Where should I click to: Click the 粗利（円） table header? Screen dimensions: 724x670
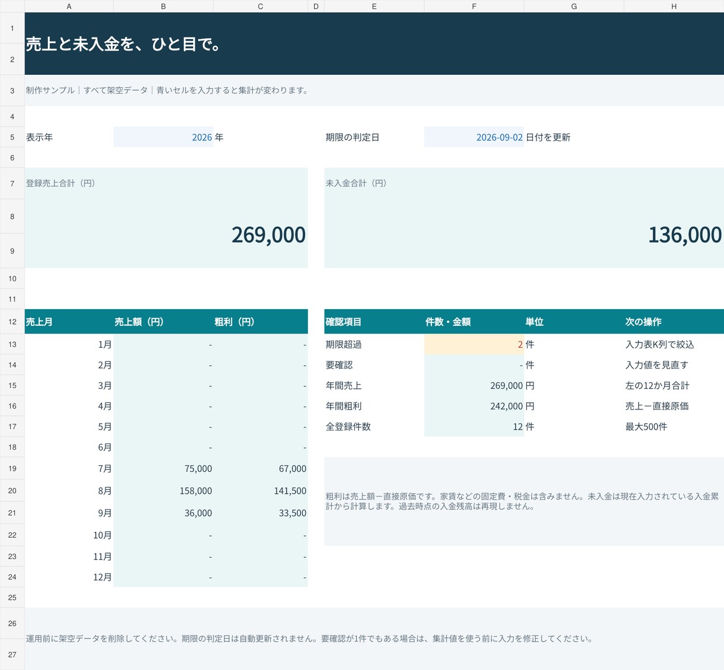click(x=261, y=322)
